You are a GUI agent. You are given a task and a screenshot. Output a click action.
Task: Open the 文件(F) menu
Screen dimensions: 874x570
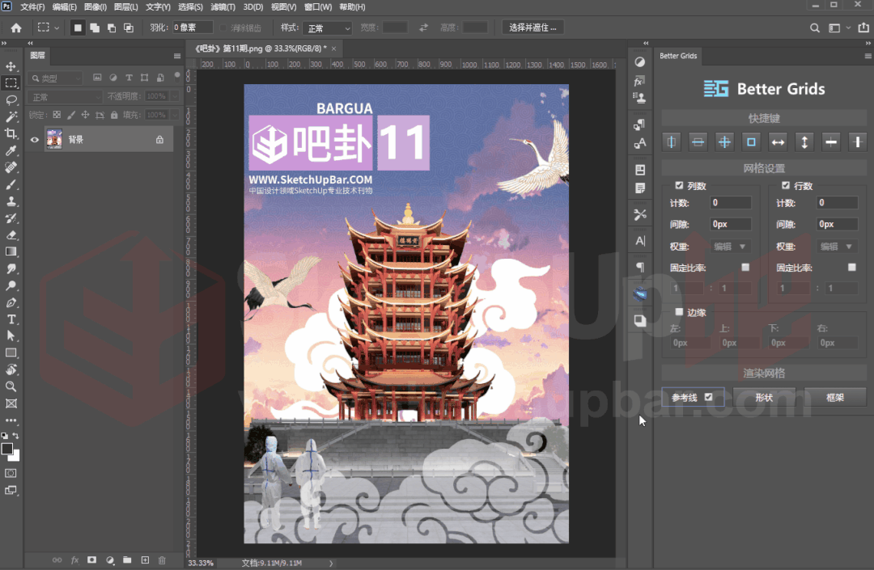click(x=32, y=7)
